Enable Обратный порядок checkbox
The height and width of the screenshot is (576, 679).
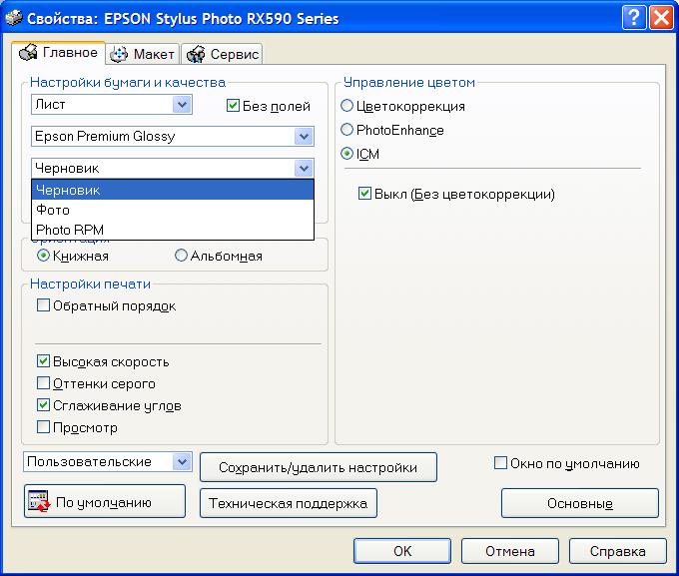coord(43,304)
